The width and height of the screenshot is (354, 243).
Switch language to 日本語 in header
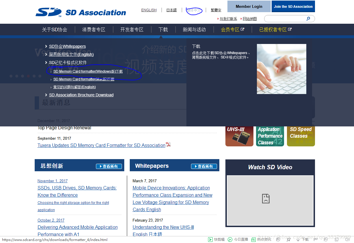pyautogui.click(x=172, y=10)
